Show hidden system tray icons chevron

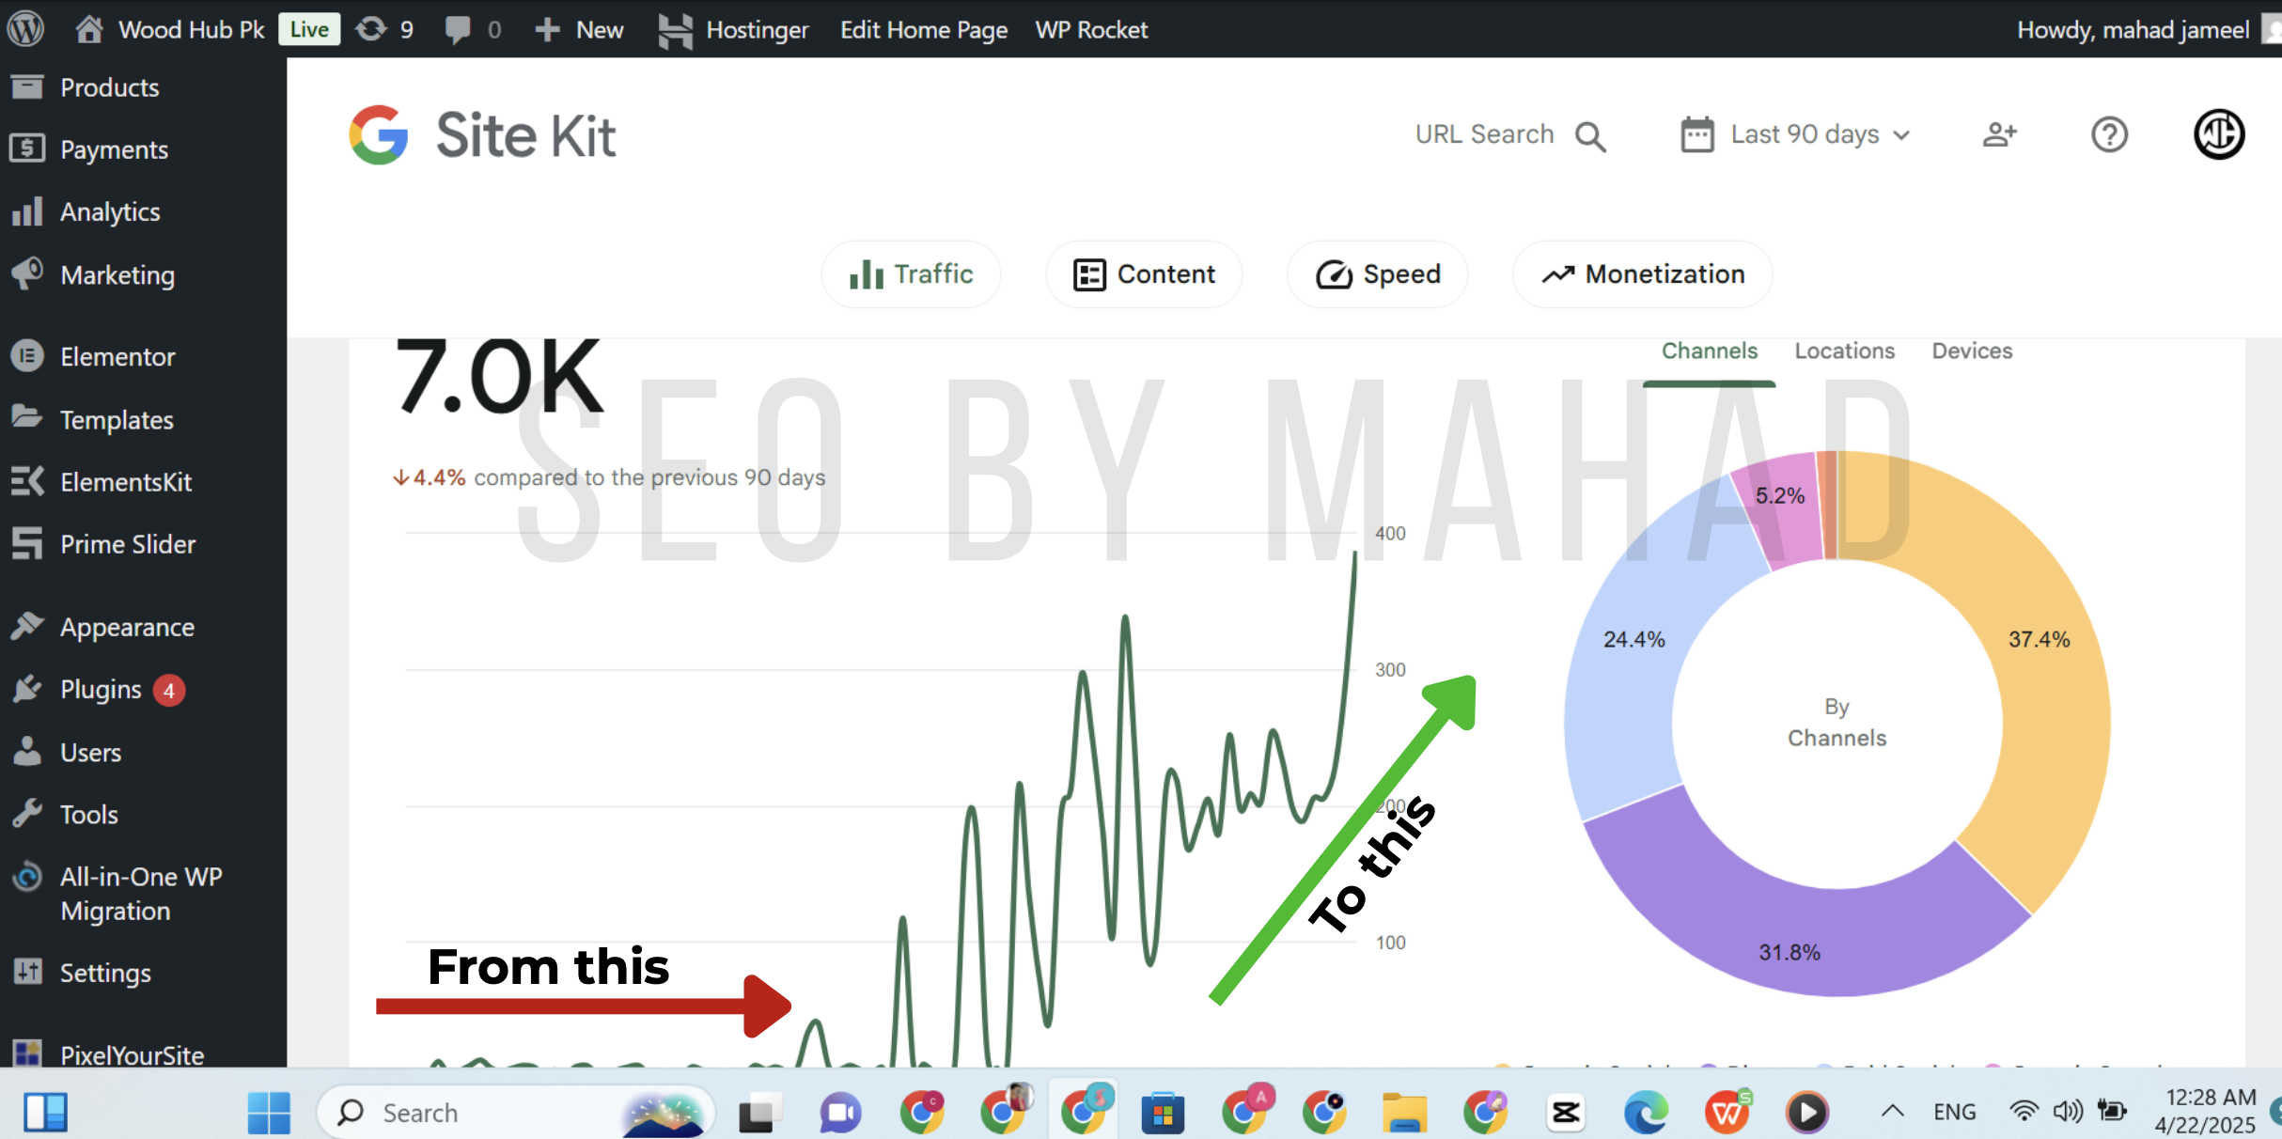(1892, 1112)
